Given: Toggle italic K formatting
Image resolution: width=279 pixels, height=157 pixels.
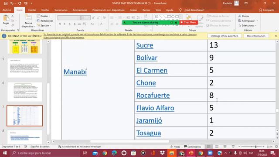Looking at the screenshot, I should (x=65, y=24).
